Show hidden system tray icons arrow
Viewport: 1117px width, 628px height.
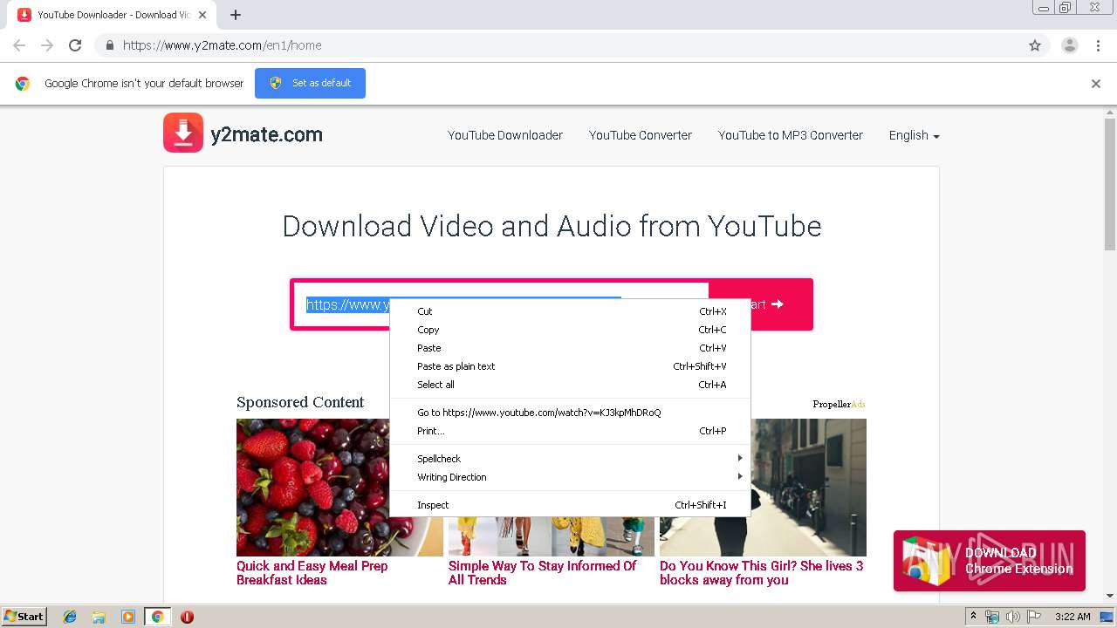973,617
